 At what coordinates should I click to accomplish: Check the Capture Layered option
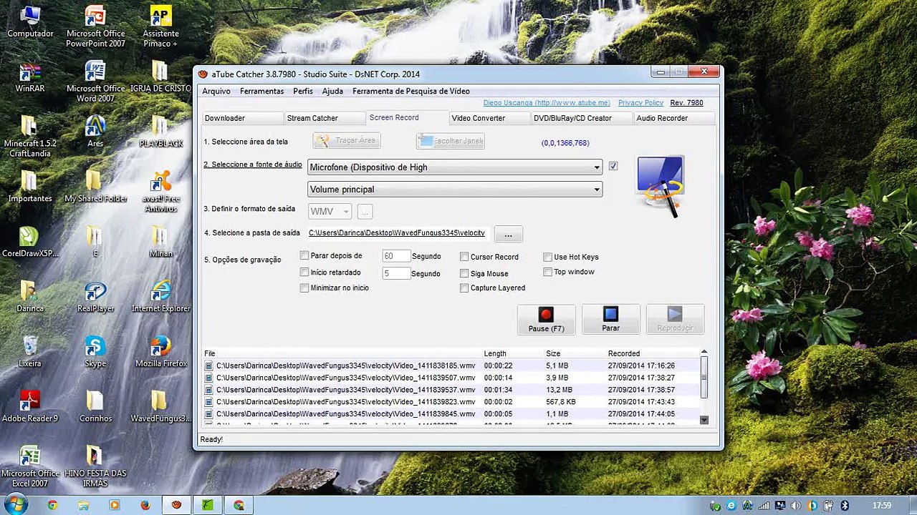coord(464,288)
